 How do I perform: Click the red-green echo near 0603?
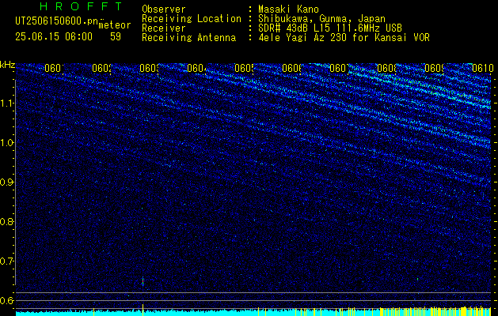[143, 281]
